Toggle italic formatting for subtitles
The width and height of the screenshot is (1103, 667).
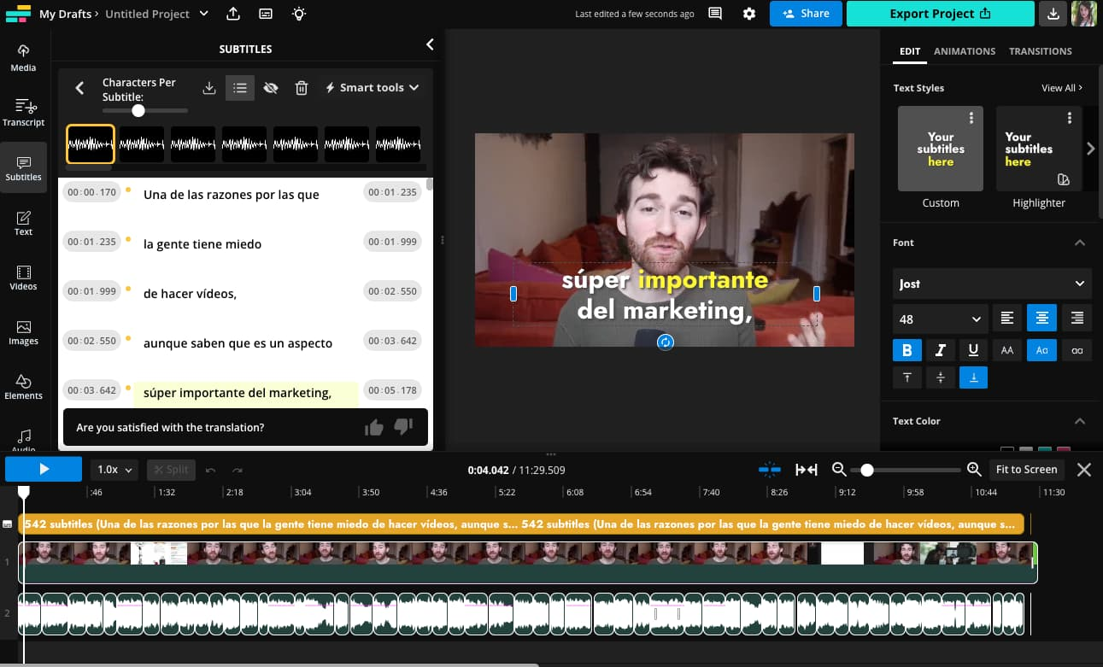(x=941, y=350)
